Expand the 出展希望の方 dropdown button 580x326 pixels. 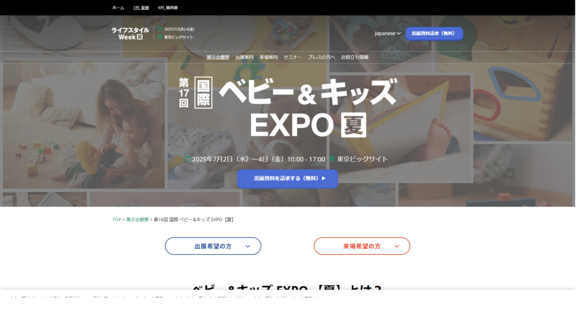(x=213, y=246)
